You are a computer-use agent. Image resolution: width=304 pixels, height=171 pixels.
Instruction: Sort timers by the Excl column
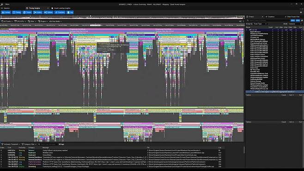[300, 27]
